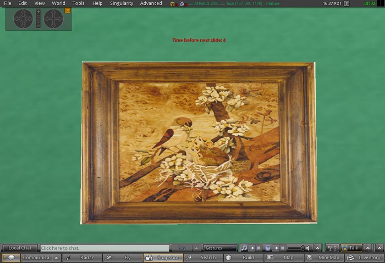Click the Say button

tap(182, 248)
